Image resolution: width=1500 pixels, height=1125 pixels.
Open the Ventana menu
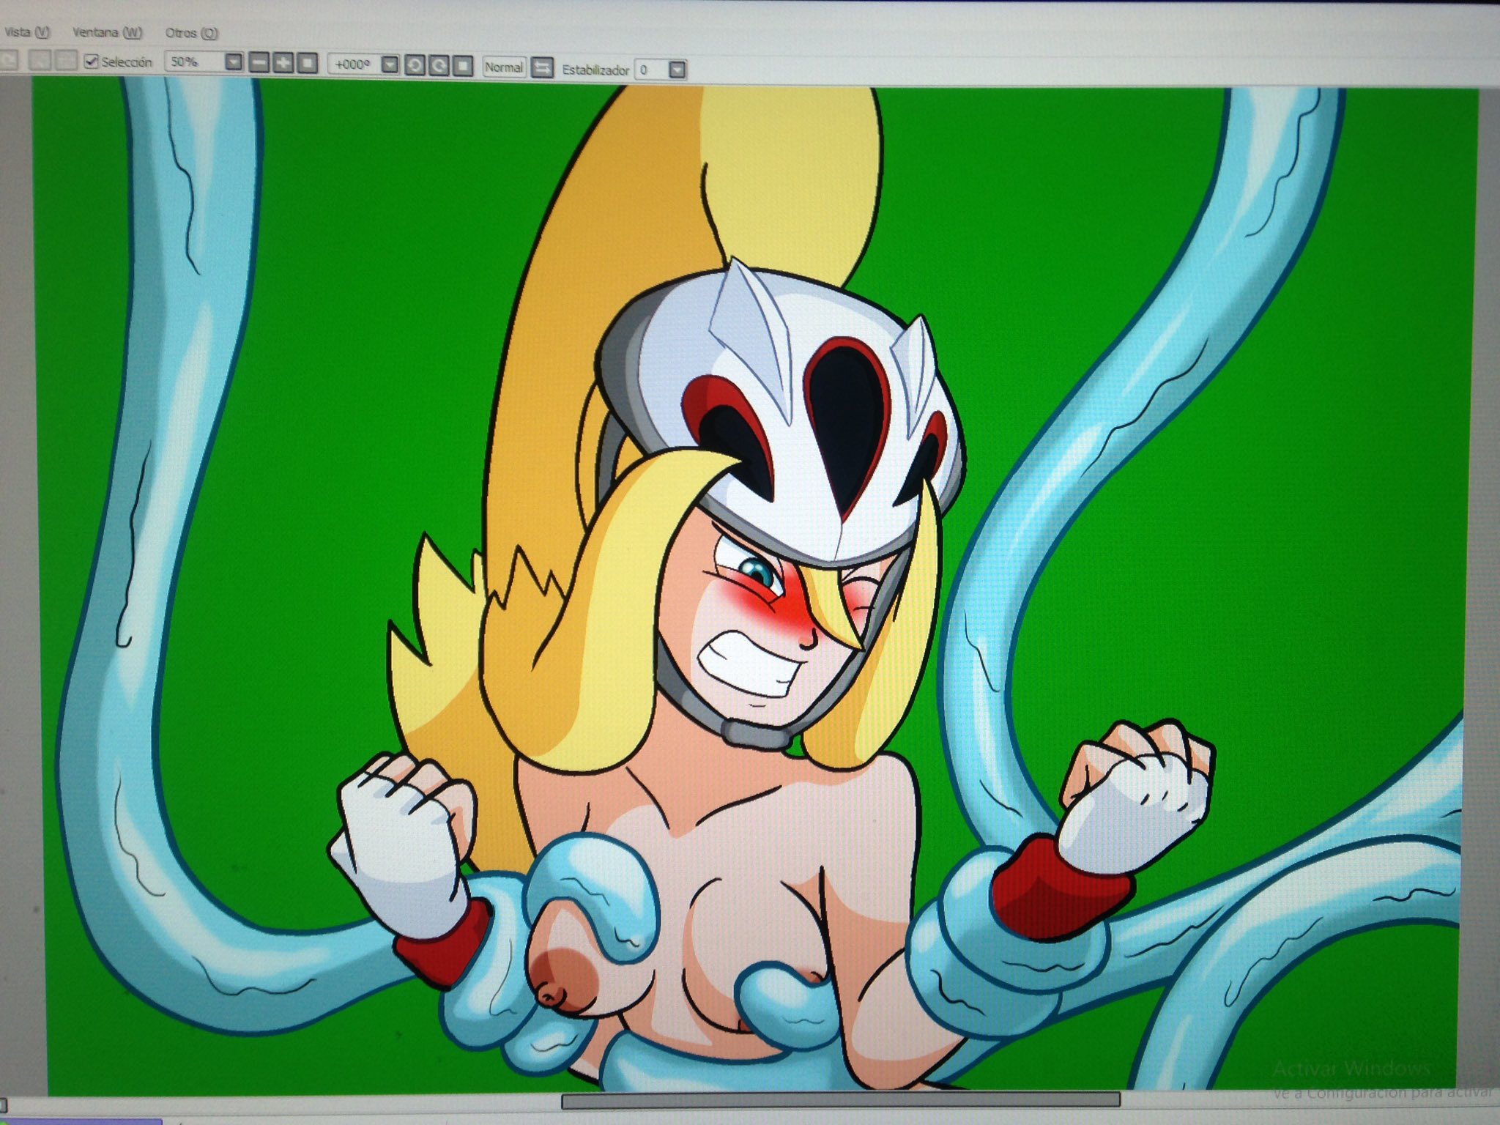(x=107, y=33)
